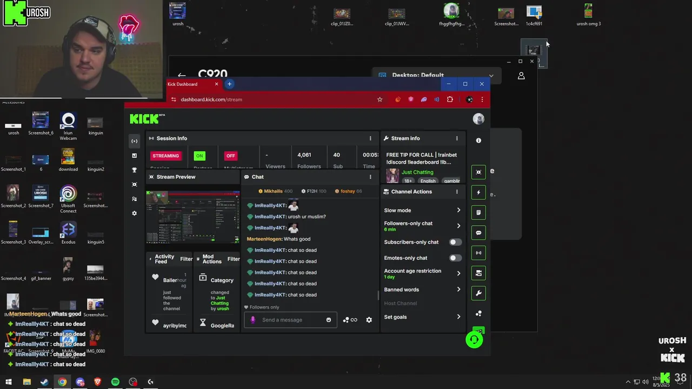Open the Stream view in Kick sidebar
The image size is (692, 389).
pyautogui.click(x=135, y=141)
